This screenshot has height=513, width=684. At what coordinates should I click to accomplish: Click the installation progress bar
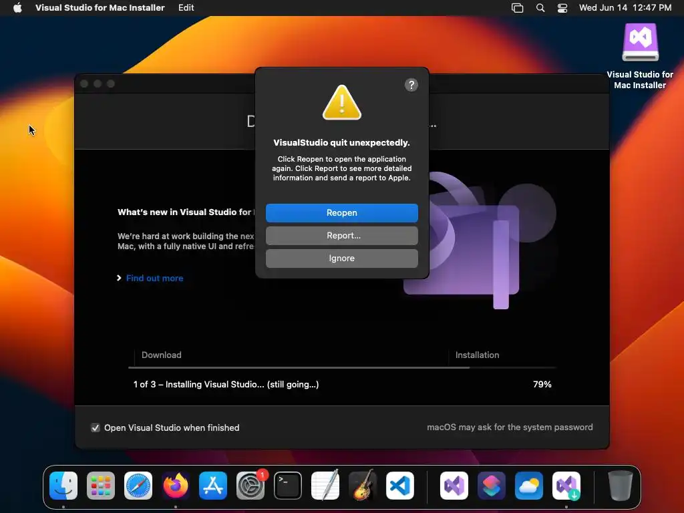coord(342,368)
